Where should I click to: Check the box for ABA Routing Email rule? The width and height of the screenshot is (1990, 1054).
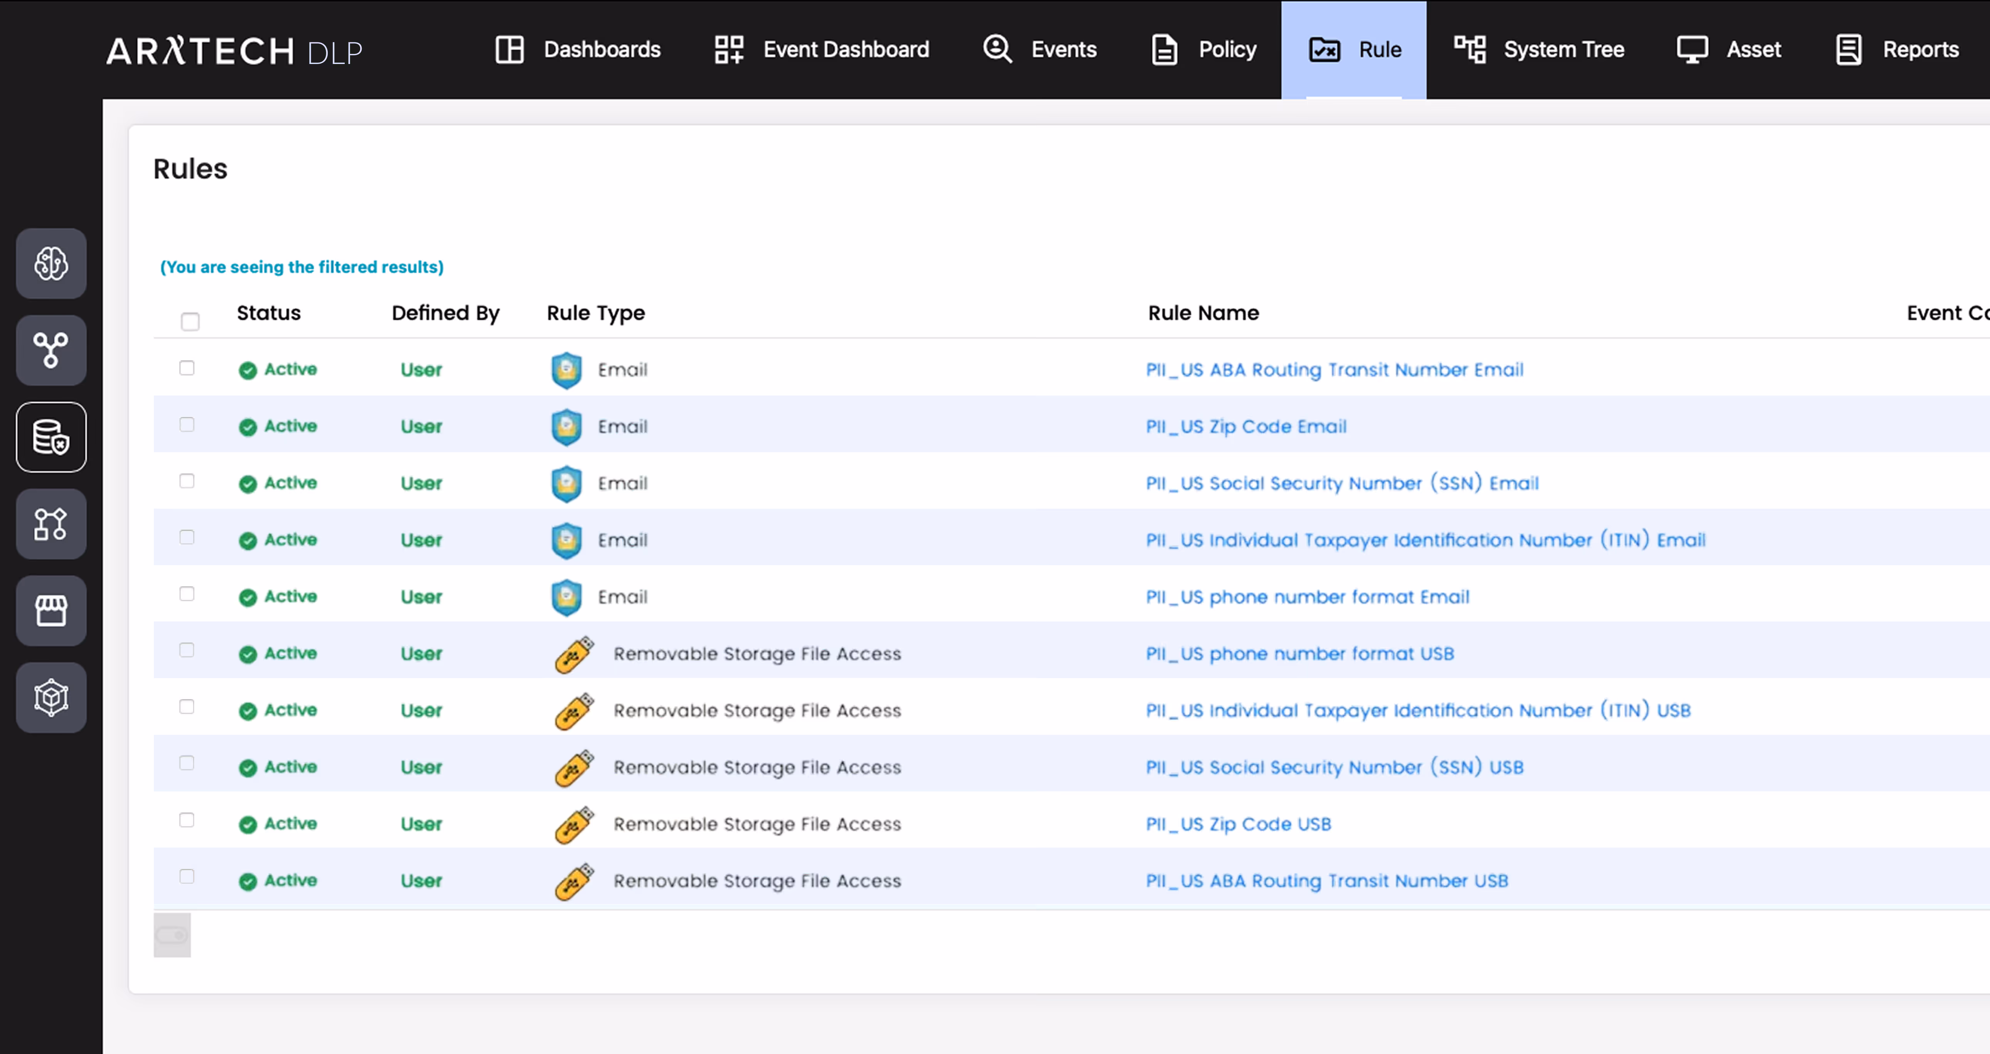click(x=187, y=368)
